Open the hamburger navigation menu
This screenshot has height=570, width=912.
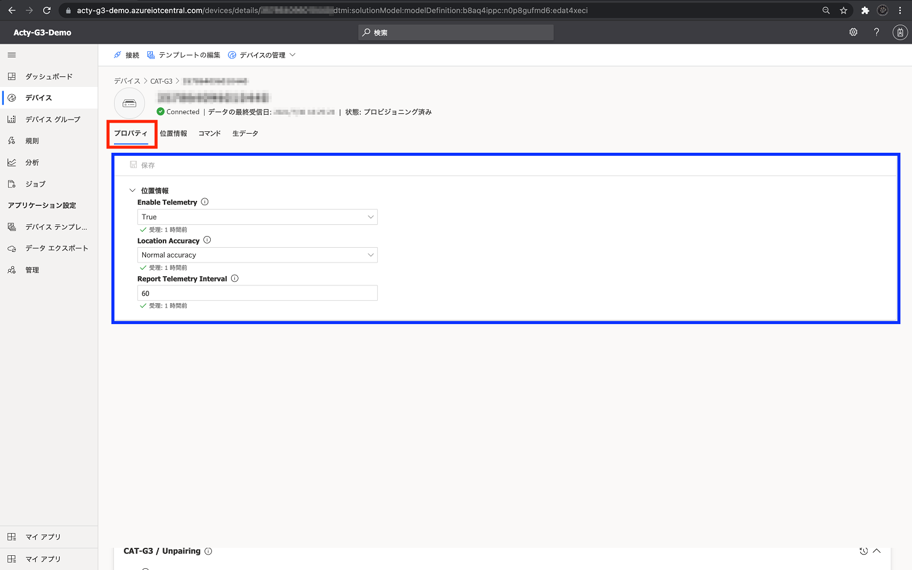point(12,55)
